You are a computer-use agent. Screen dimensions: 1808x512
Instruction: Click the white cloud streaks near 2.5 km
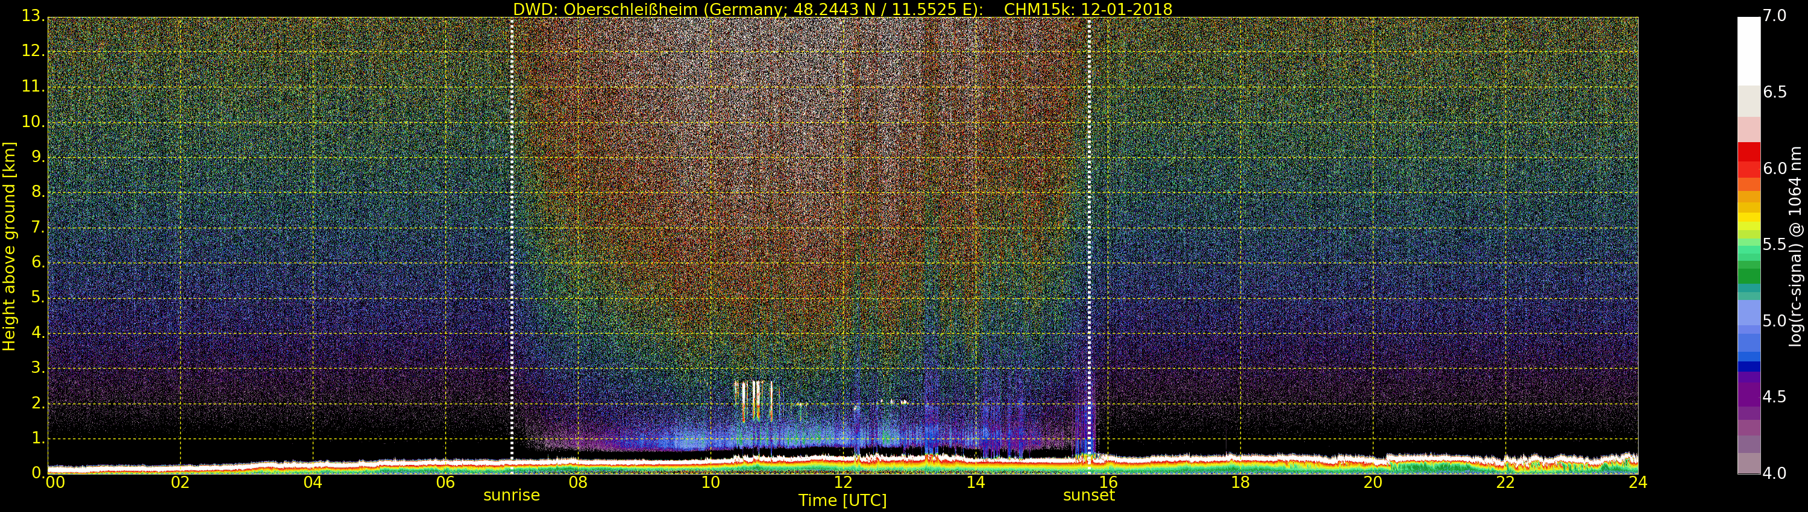tap(753, 401)
